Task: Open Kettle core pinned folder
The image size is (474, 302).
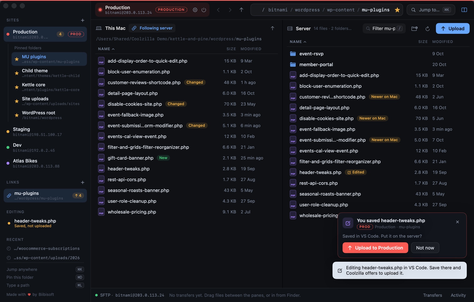Action: (49, 87)
